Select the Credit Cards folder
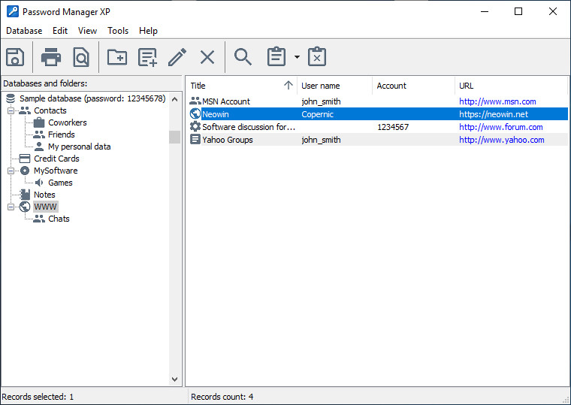Screen dimensions: 571x405 point(56,159)
